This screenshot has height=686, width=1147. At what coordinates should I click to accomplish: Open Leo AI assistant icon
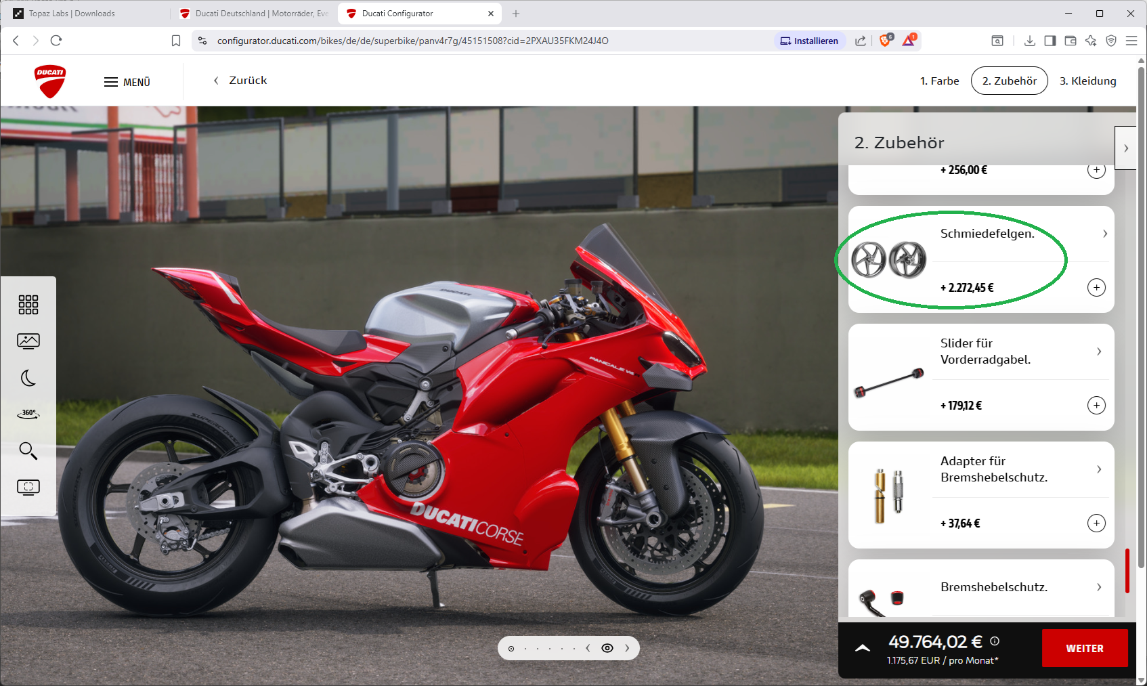pos(1091,41)
